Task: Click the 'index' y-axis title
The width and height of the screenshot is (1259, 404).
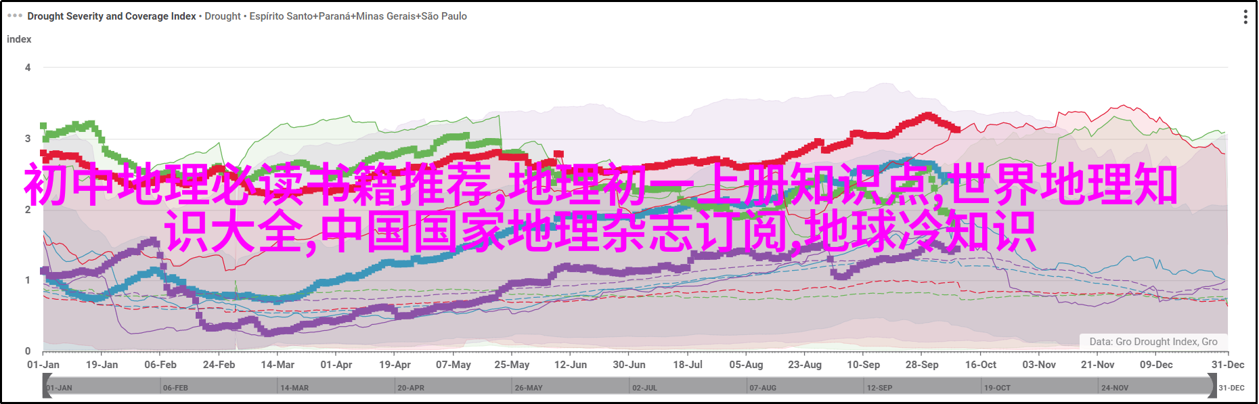Action: (x=19, y=39)
